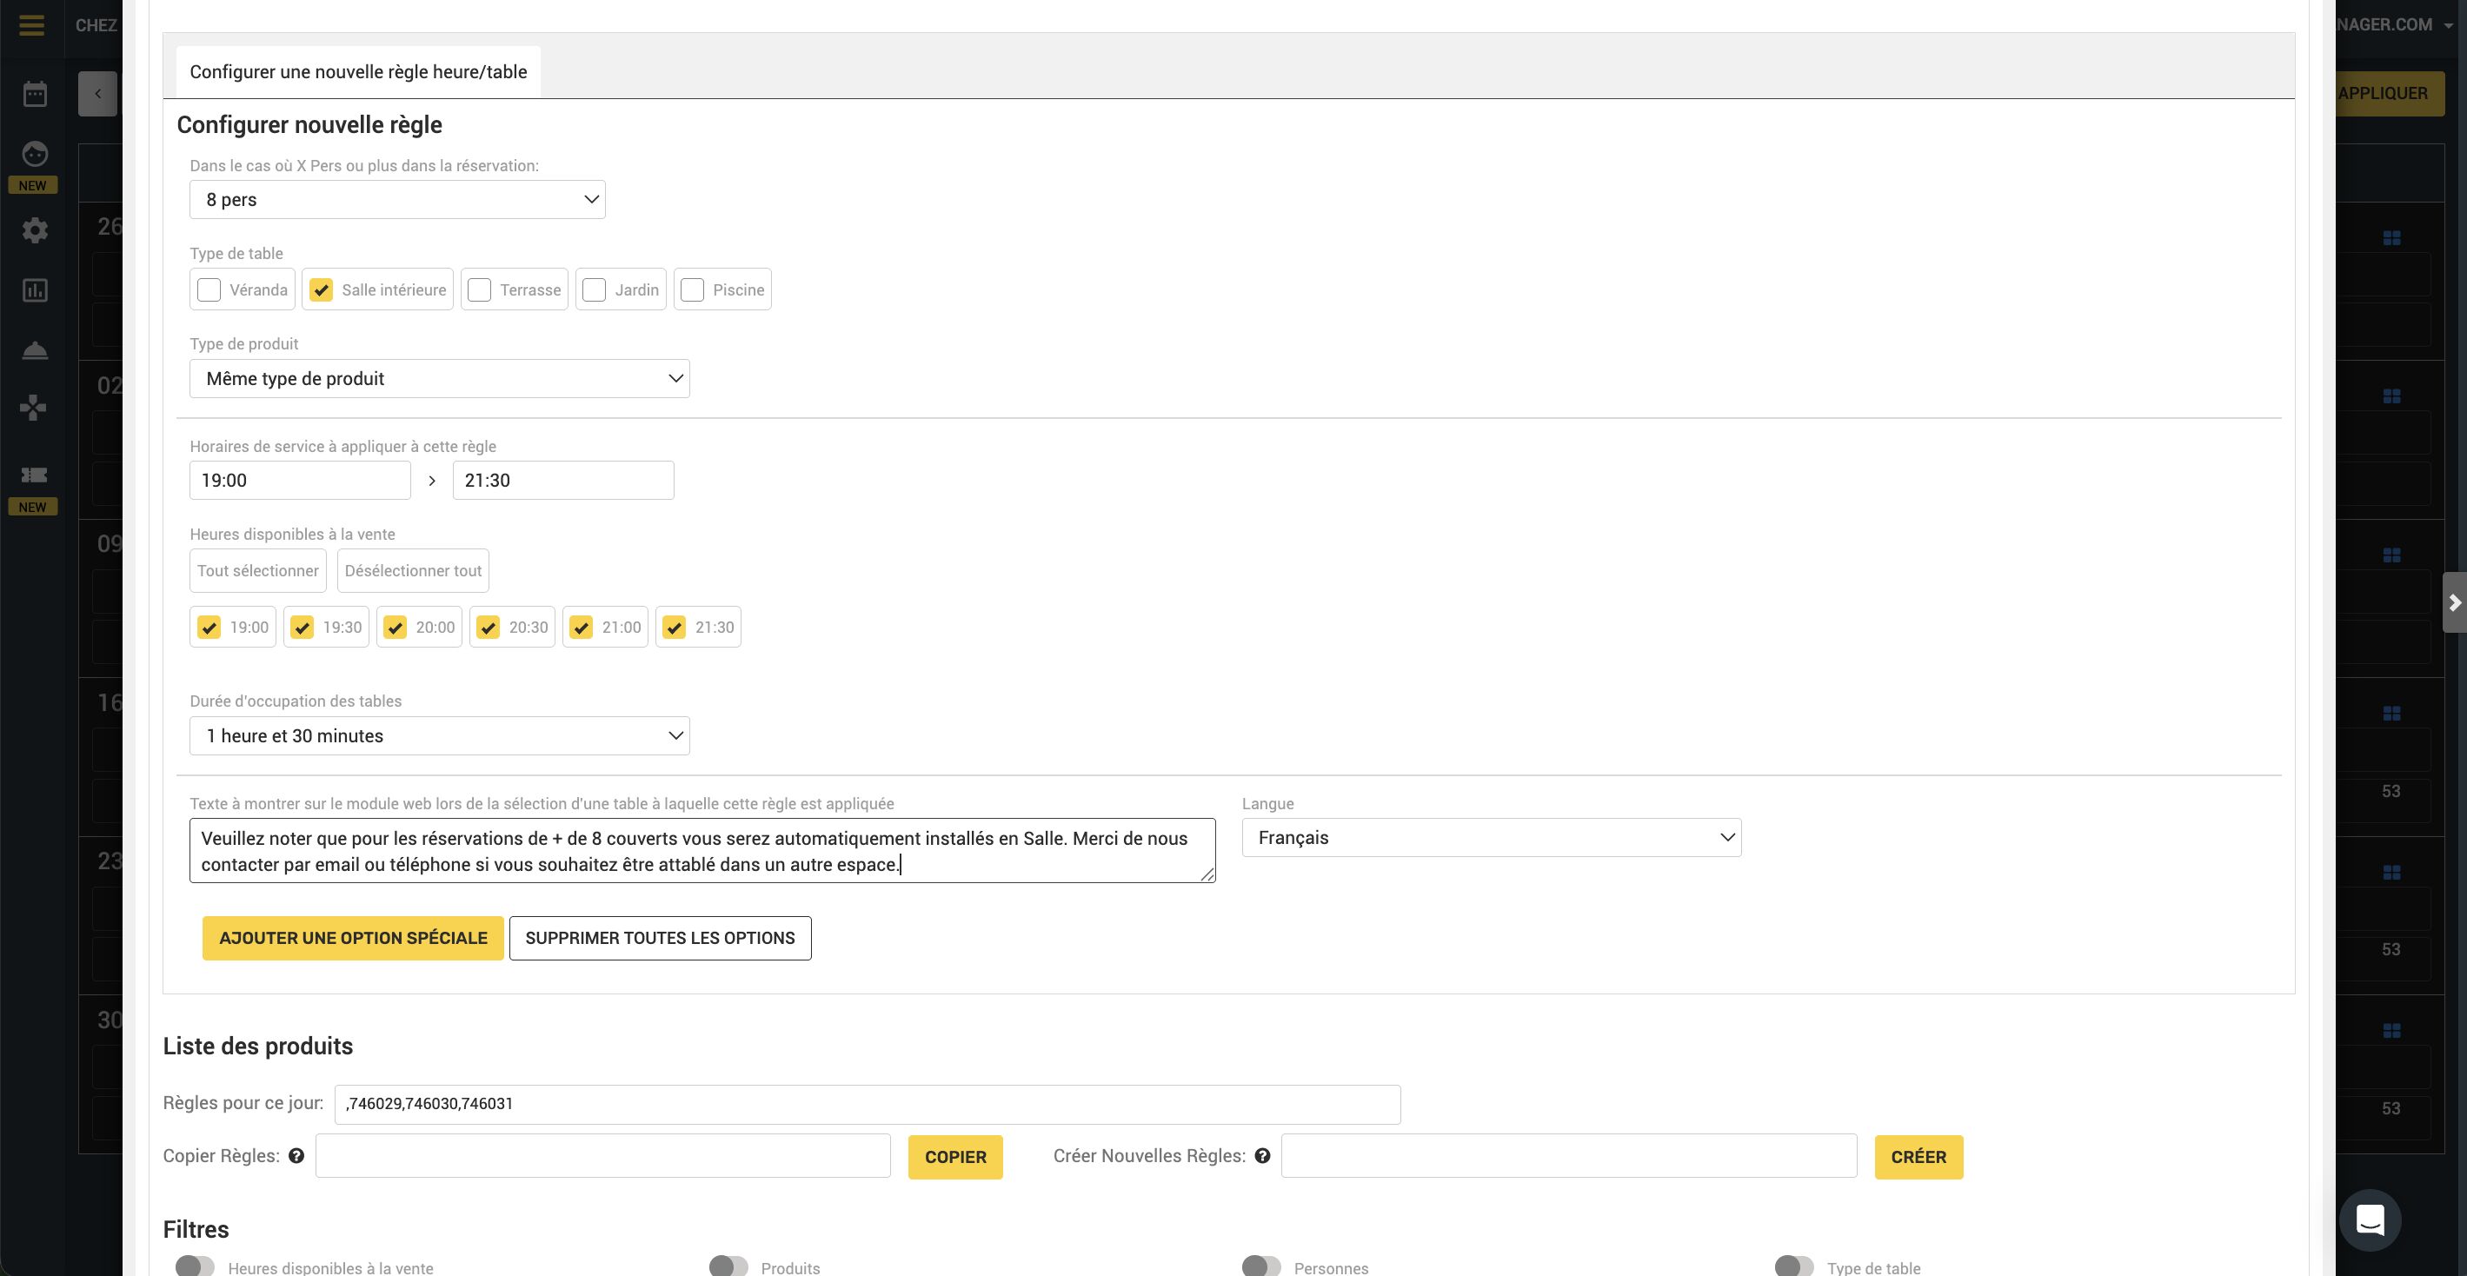Click help icon next to Copier Règles
This screenshot has height=1276, width=2467.
click(296, 1156)
